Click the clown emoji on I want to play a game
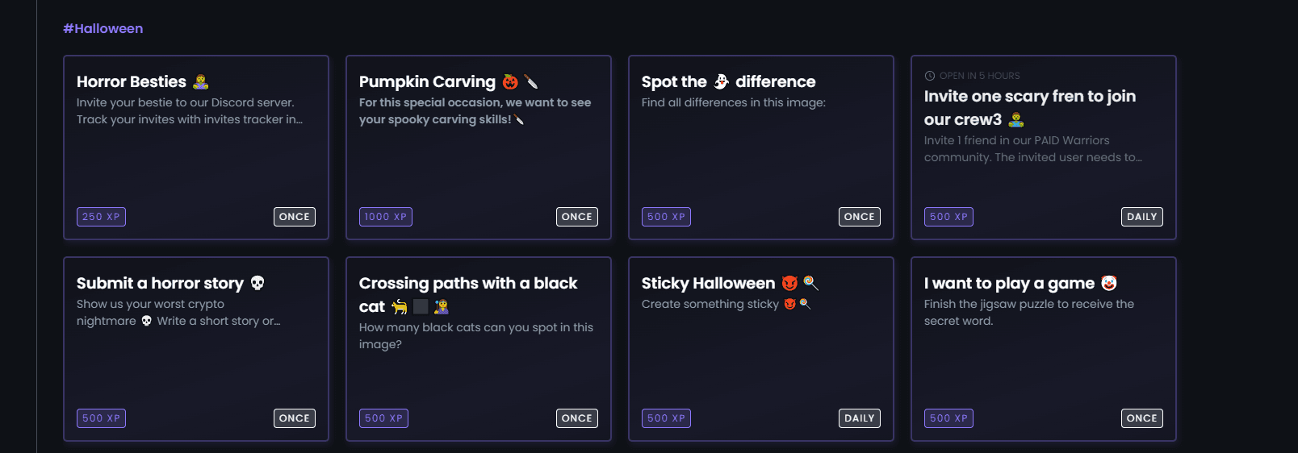The image size is (1298, 453). [x=1109, y=283]
